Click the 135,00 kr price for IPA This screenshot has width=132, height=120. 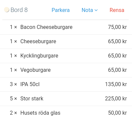click(116, 84)
